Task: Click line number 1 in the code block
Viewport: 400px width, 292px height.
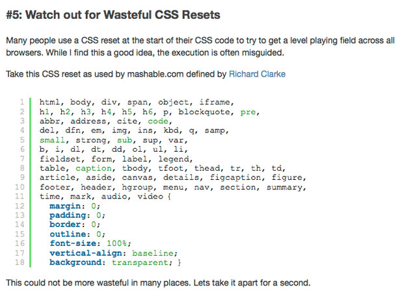Action: [22, 102]
